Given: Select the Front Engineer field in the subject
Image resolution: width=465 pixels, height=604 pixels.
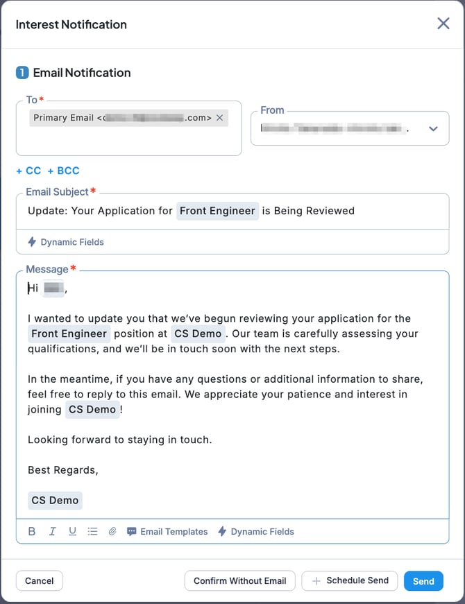Looking at the screenshot, I should point(217,211).
